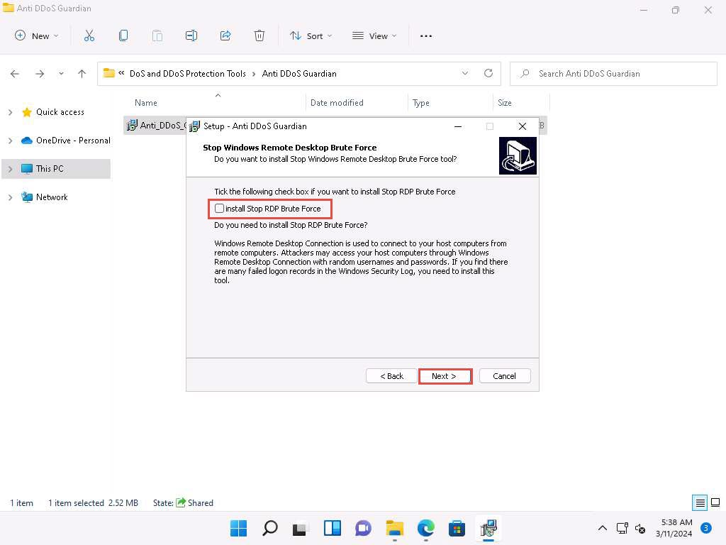
Task: Cancel the Anti DDoS Guardian setup
Action: pyautogui.click(x=504, y=376)
